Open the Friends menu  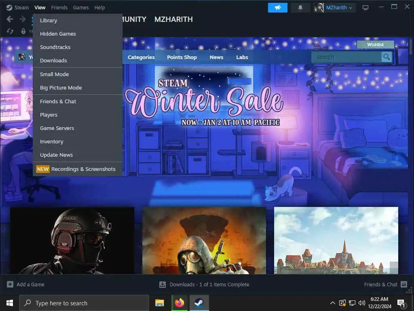pyautogui.click(x=59, y=7)
